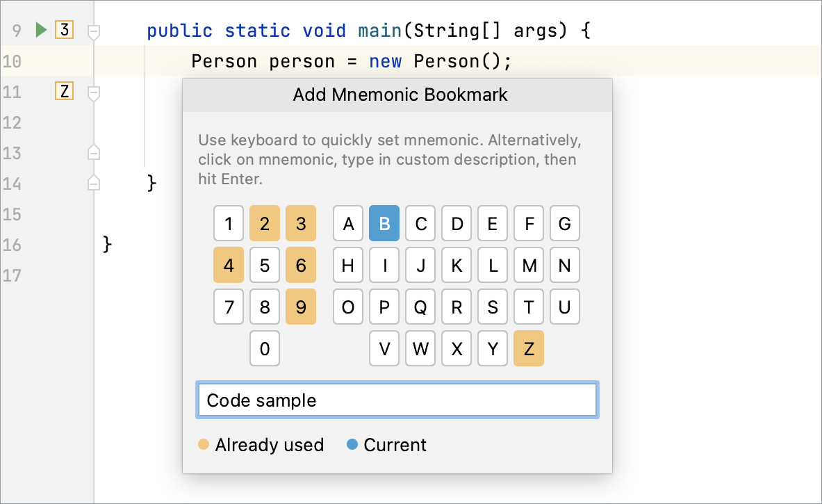Screen dimensions: 822x504
Task: Click the green Run gutter icon
Action: [41, 30]
